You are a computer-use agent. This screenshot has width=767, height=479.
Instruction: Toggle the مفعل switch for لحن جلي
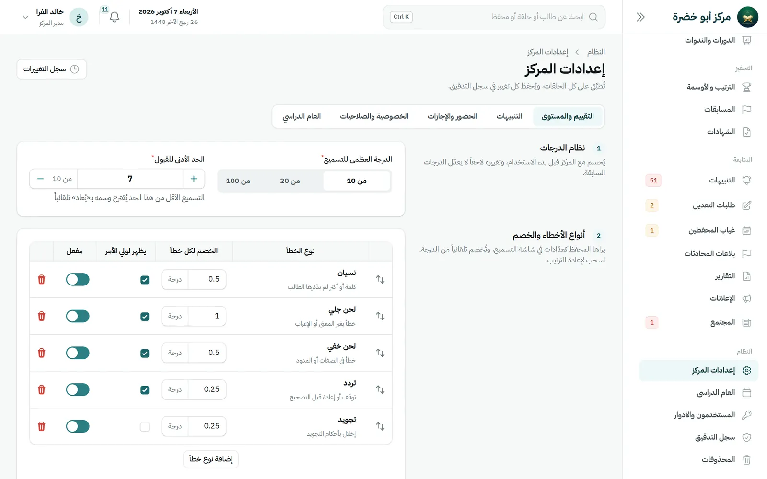(x=78, y=316)
